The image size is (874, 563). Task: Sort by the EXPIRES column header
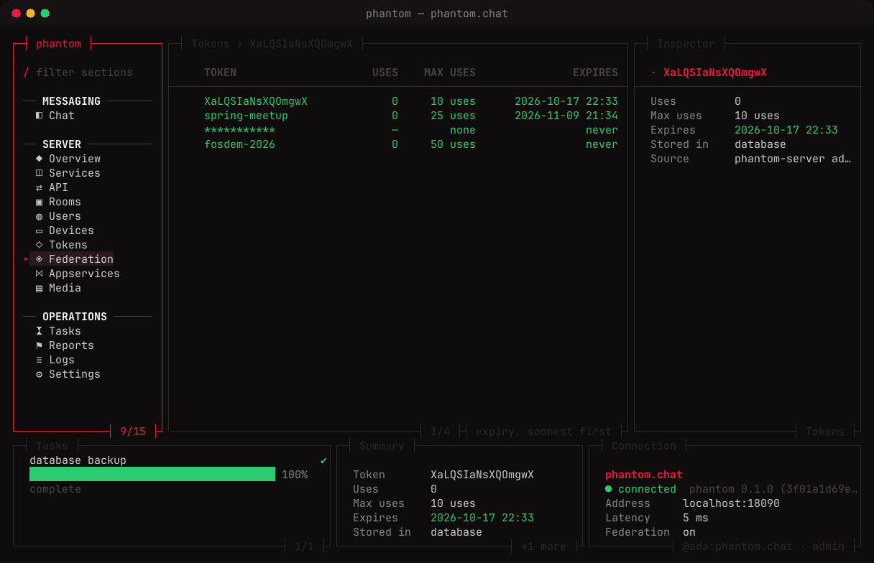click(595, 73)
